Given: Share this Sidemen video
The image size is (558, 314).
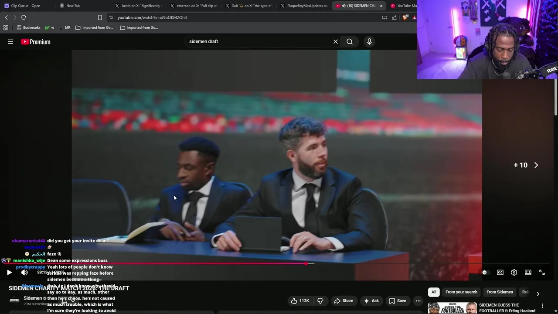Looking at the screenshot, I should (x=344, y=300).
